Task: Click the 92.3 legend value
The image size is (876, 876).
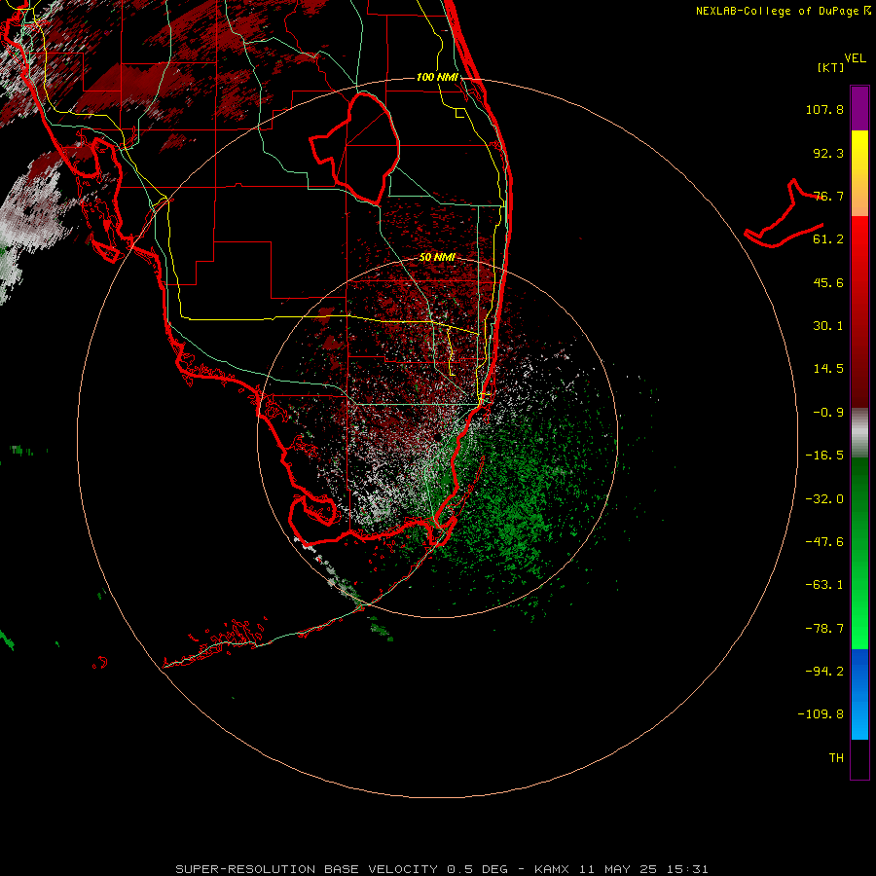Action: click(828, 153)
